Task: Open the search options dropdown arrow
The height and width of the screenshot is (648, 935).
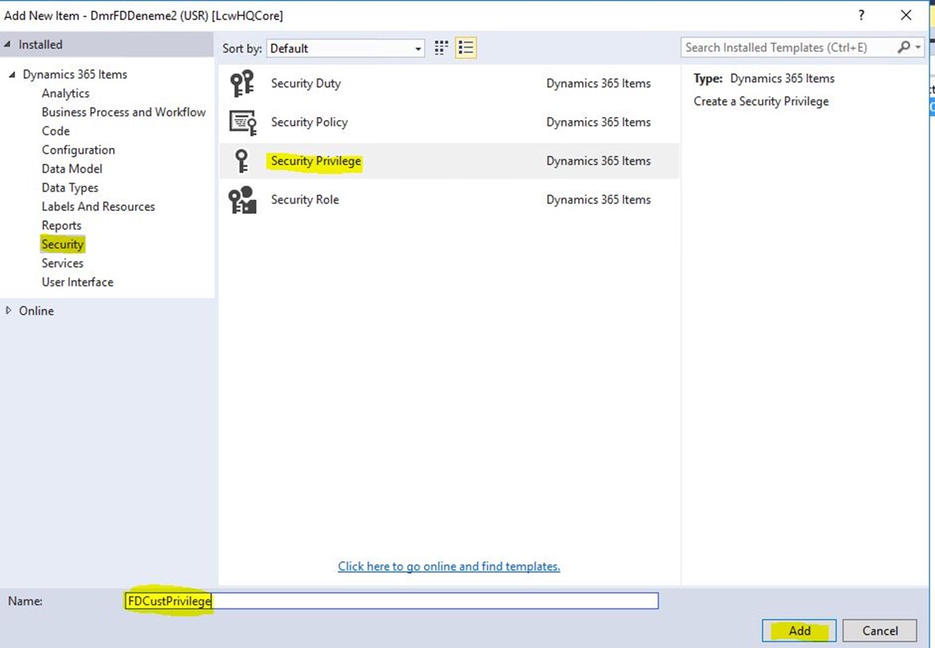Action: 918,47
